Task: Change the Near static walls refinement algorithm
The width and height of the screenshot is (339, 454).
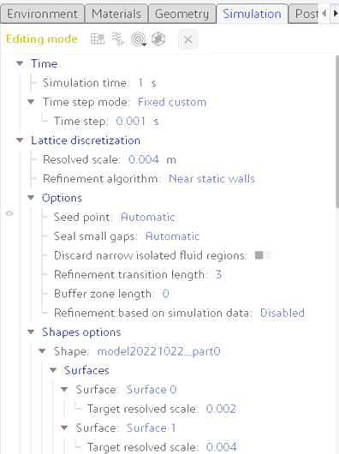Action: 211,179
